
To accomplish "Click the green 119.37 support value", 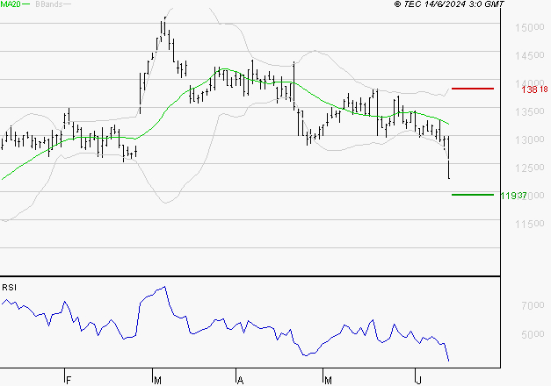I will [x=513, y=196].
